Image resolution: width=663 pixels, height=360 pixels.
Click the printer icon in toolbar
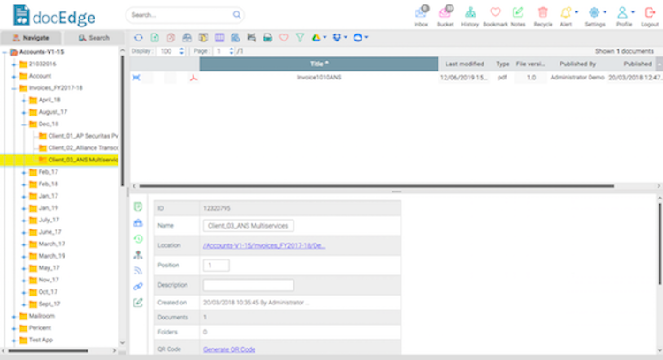[x=268, y=38]
